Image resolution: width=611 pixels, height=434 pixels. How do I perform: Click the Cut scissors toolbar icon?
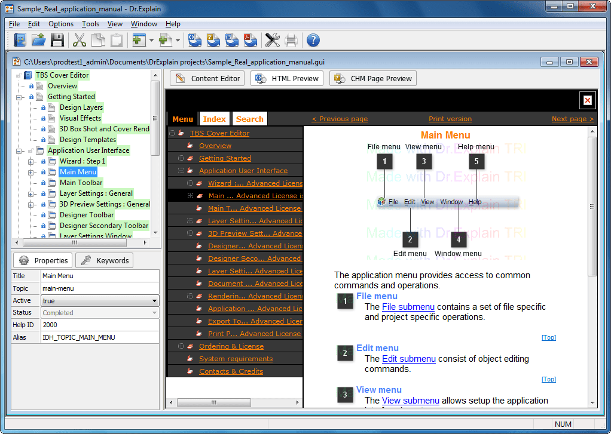[x=80, y=40]
